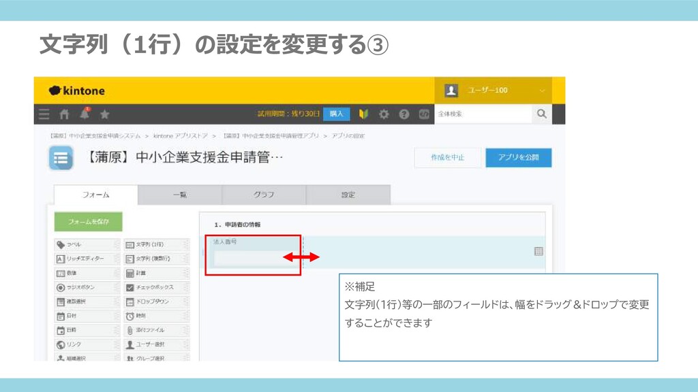Viewport: 698px width, 392px height.
Task: Click the フォームを保存 button
Action: pos(88,221)
